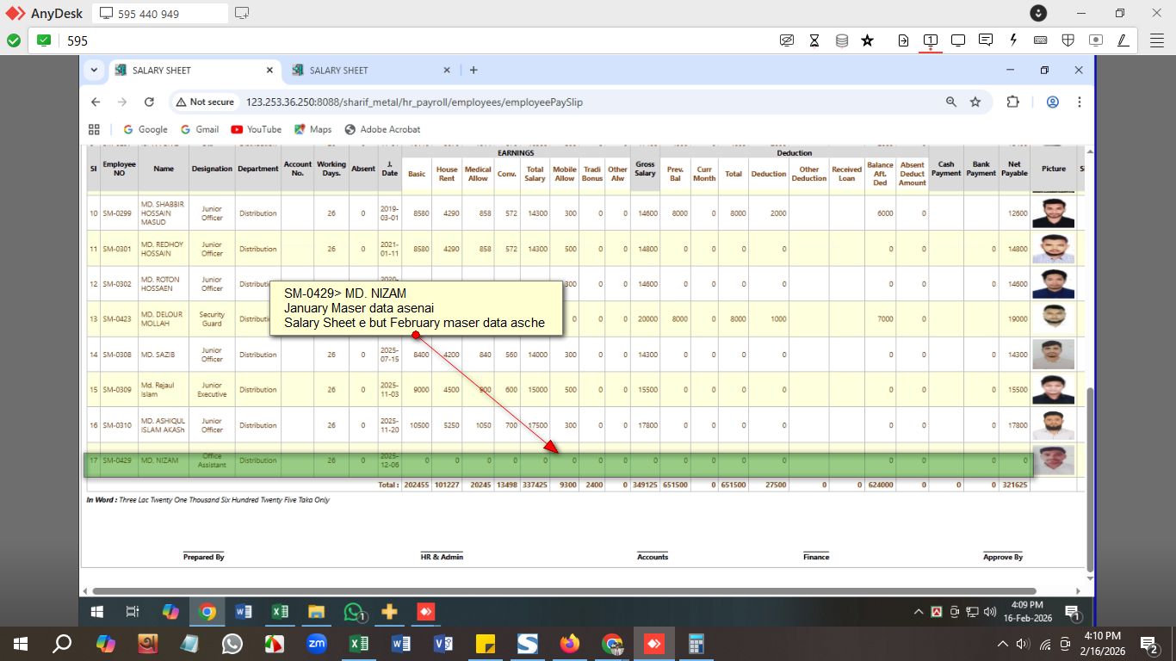Click the page horizontal scrollbar
This screenshot has width=1176, height=661.
pyautogui.click(x=564, y=591)
